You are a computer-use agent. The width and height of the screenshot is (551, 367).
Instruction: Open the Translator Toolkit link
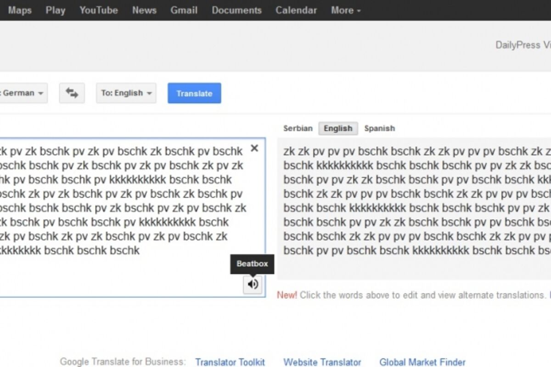[230, 362]
